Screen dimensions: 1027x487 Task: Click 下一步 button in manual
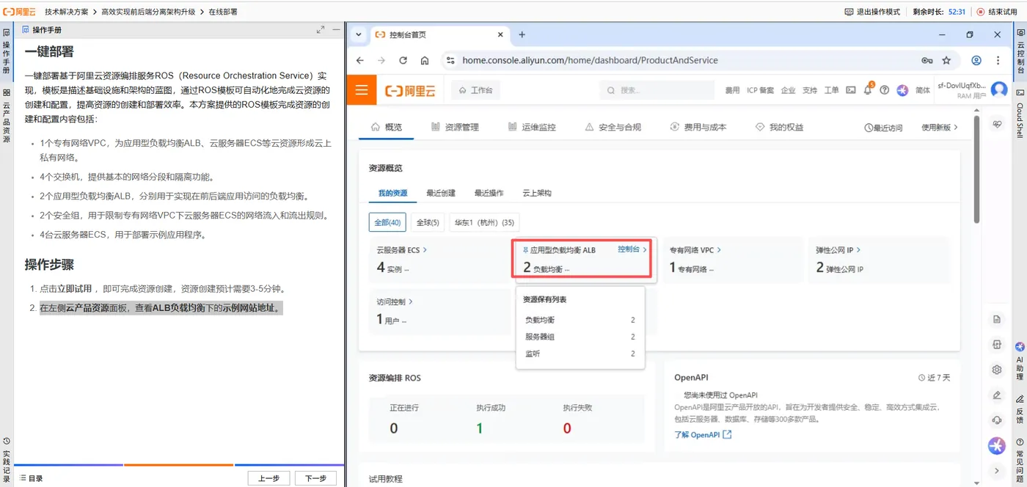point(315,478)
